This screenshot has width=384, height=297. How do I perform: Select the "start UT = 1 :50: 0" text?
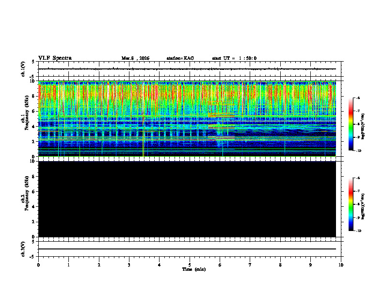[x=234, y=58]
